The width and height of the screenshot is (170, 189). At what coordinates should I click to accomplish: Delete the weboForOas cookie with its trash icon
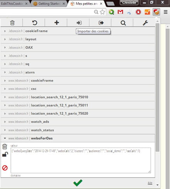tap(5, 146)
